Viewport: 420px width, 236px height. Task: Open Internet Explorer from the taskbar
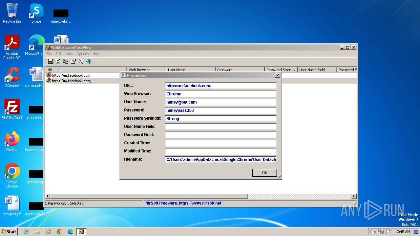pos(26,232)
